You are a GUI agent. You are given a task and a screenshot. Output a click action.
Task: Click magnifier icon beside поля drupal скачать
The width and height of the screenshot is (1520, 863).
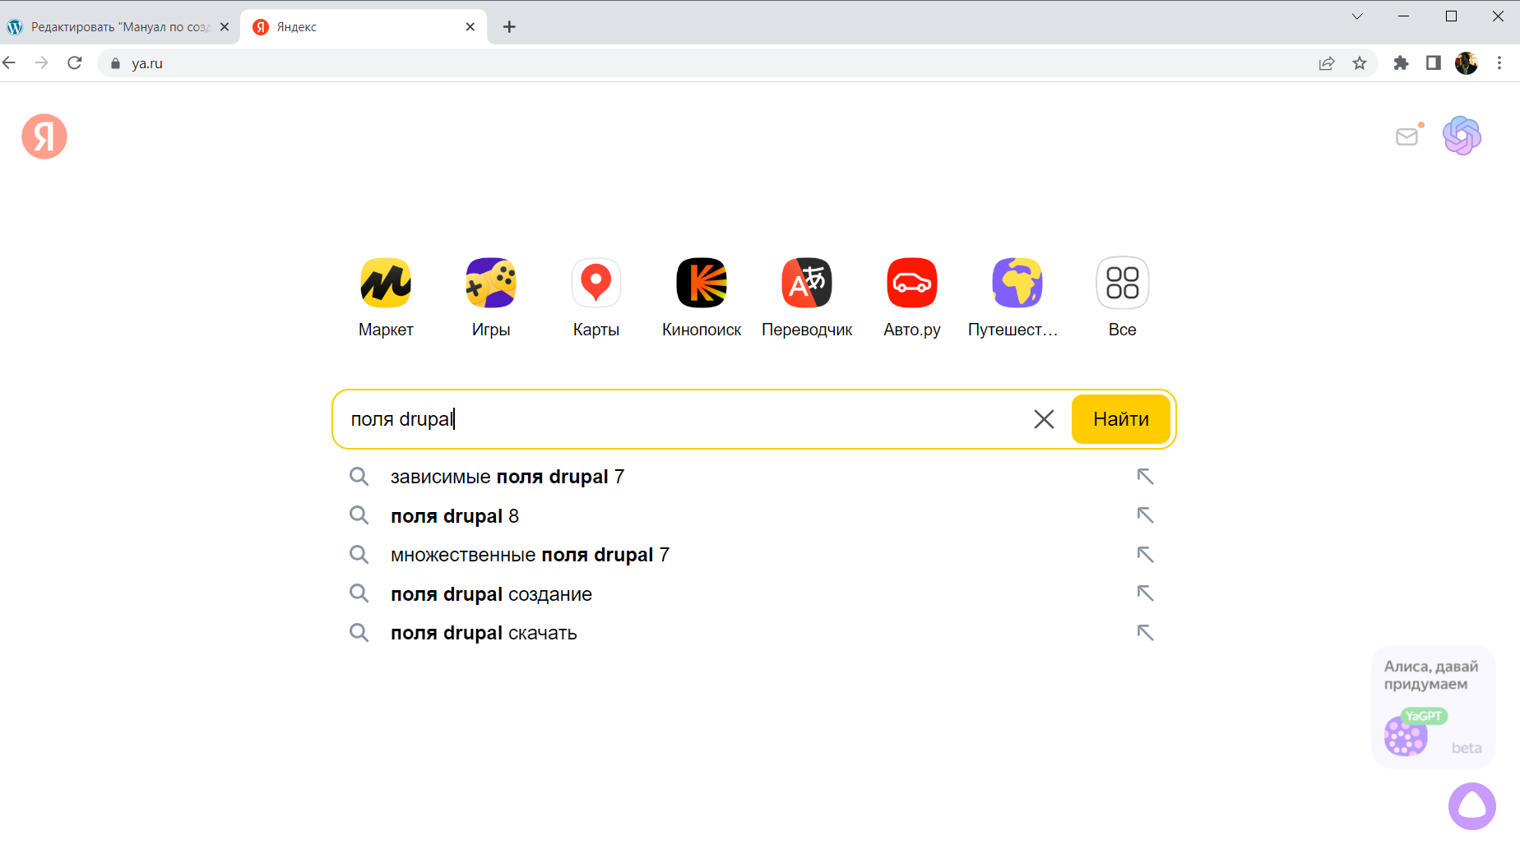pos(359,633)
